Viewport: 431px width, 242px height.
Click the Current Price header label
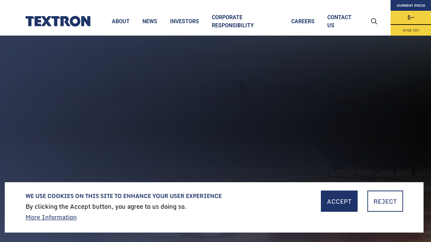click(x=411, y=5)
